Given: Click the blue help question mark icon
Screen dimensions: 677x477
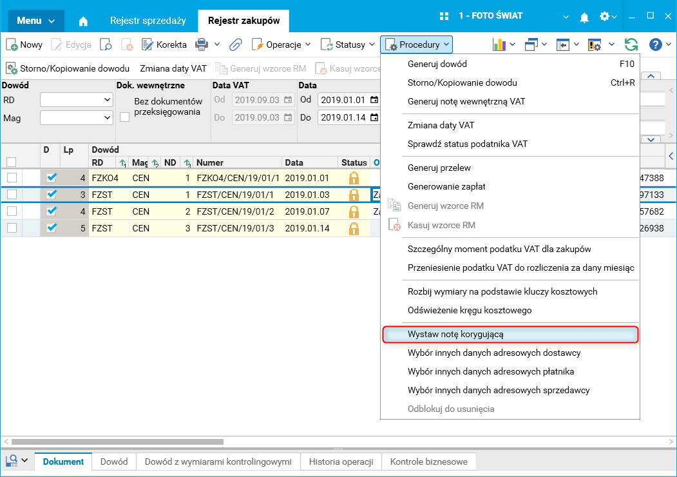Looking at the screenshot, I should 656,44.
